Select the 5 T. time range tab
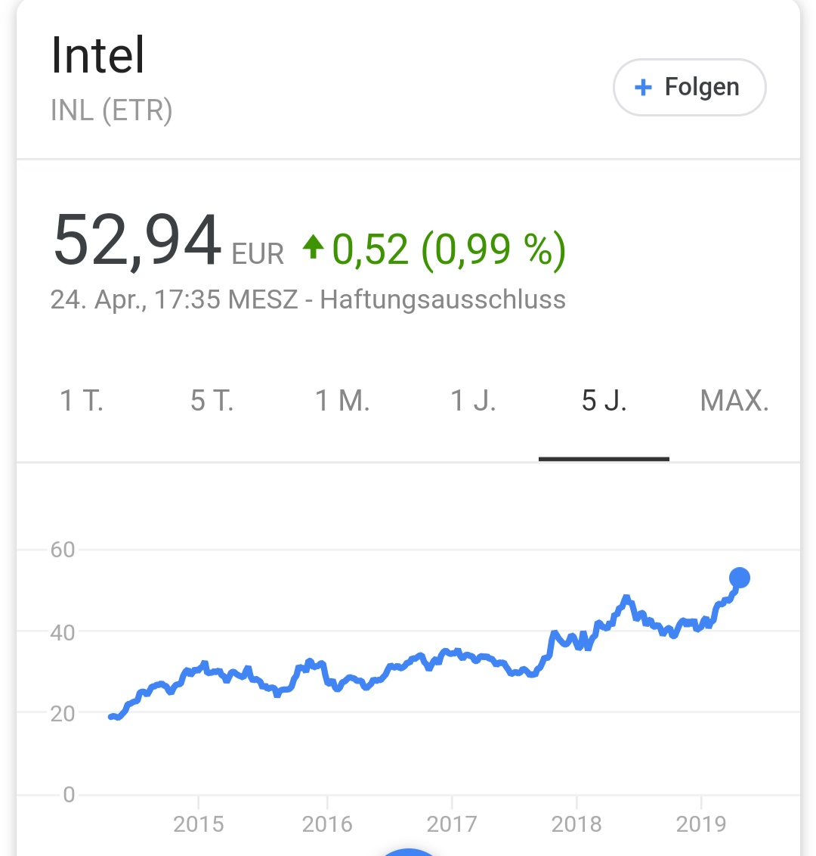Image resolution: width=816 pixels, height=856 pixels. pos(212,400)
